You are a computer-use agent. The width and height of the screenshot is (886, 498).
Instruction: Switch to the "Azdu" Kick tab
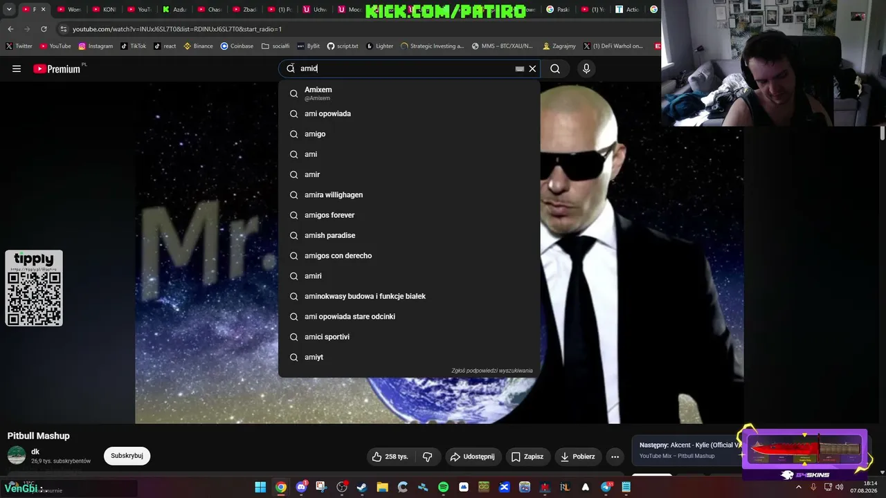click(174, 10)
